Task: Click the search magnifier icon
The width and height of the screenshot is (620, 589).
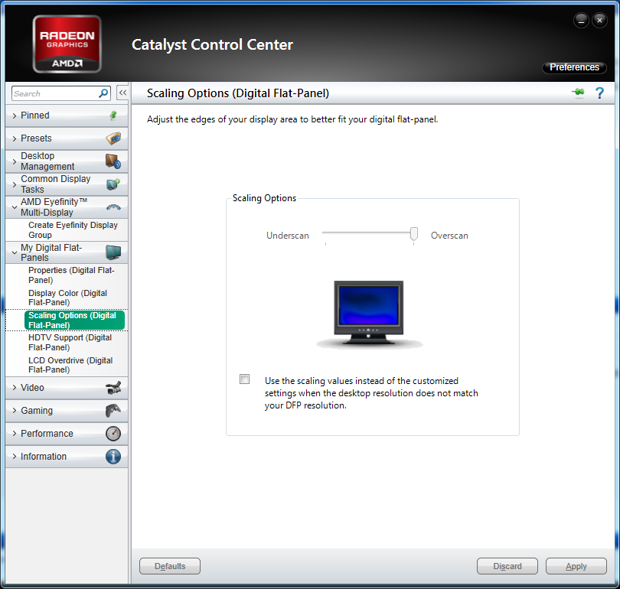Action: click(x=103, y=93)
